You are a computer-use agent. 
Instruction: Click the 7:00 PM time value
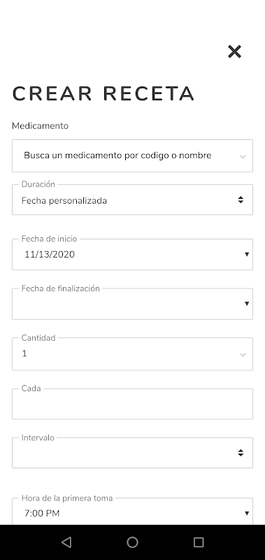[42, 514]
